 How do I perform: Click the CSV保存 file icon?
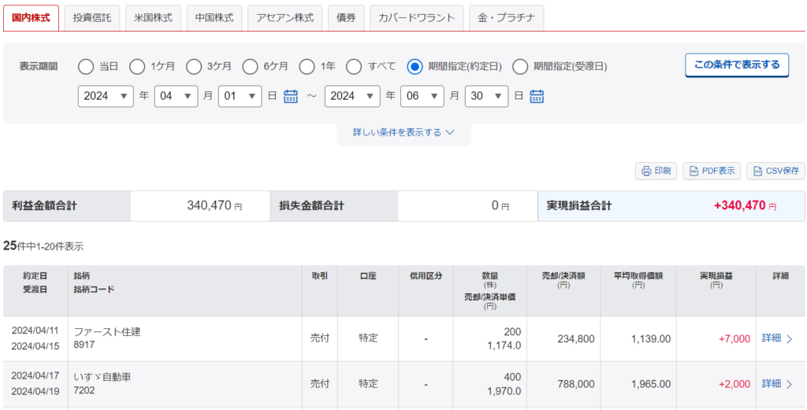757,171
